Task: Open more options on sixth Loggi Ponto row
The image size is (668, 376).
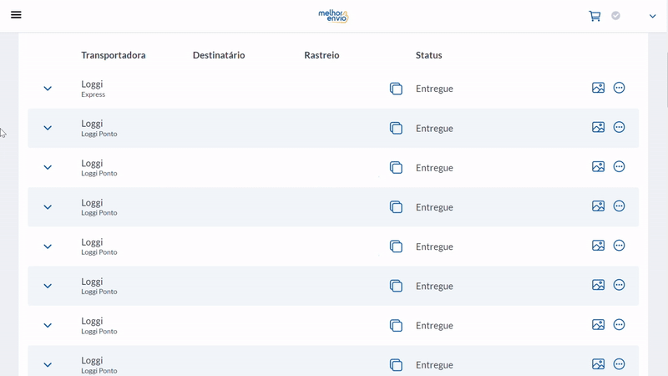Action: pyautogui.click(x=619, y=325)
